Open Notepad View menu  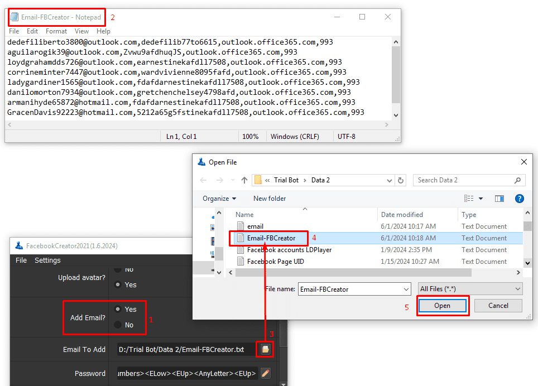coord(81,31)
